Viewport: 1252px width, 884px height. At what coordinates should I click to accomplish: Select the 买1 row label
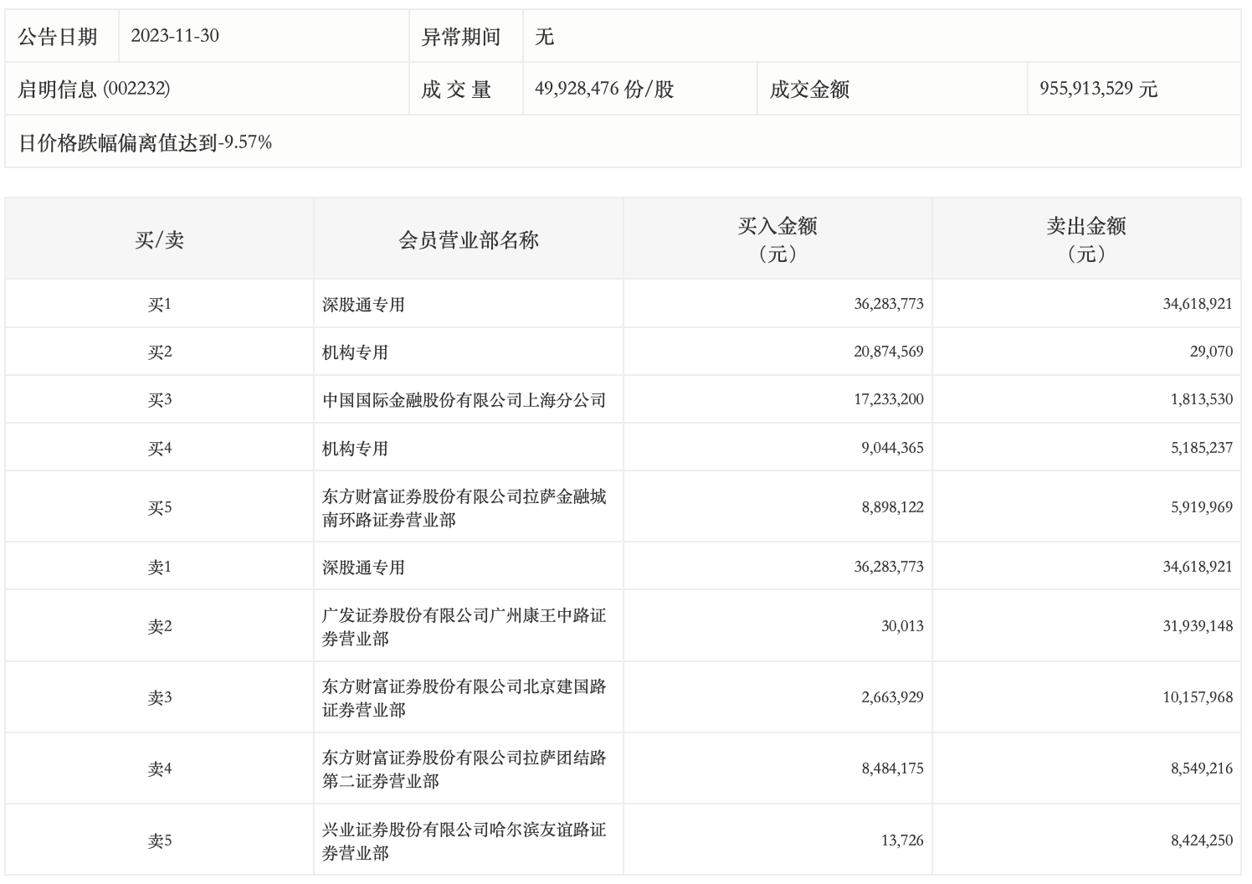[x=159, y=304]
